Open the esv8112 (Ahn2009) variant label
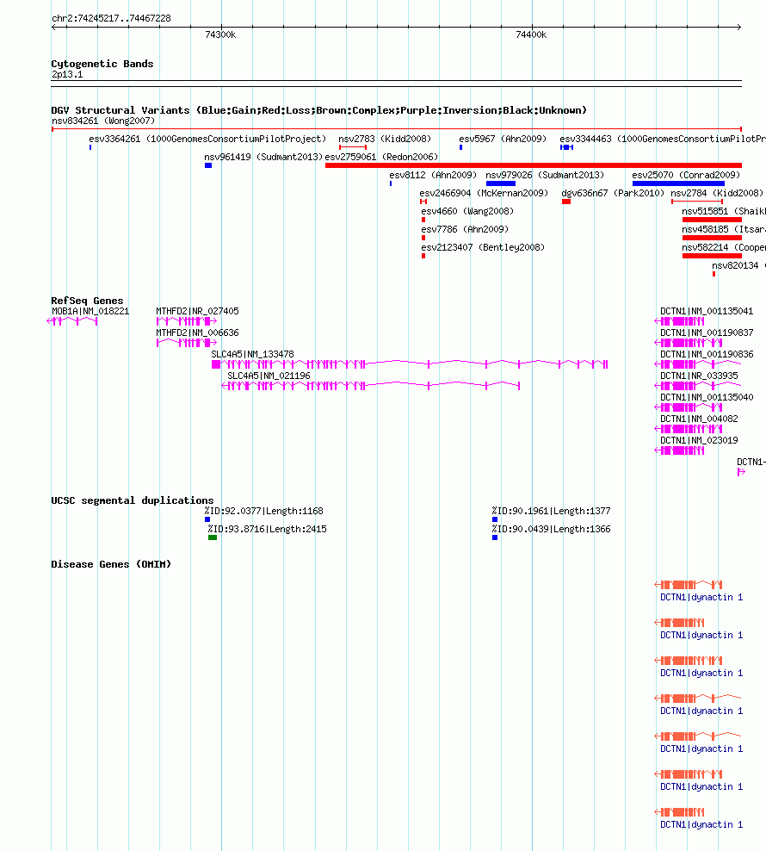Image resolution: width=766 pixels, height=851 pixels. pyautogui.click(x=433, y=176)
